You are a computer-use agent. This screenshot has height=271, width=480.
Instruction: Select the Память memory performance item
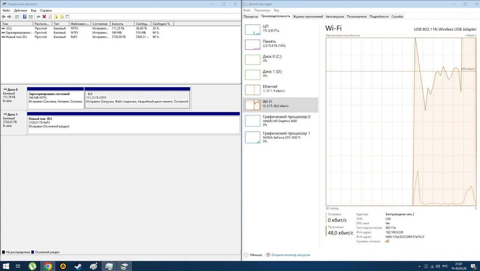(280, 44)
